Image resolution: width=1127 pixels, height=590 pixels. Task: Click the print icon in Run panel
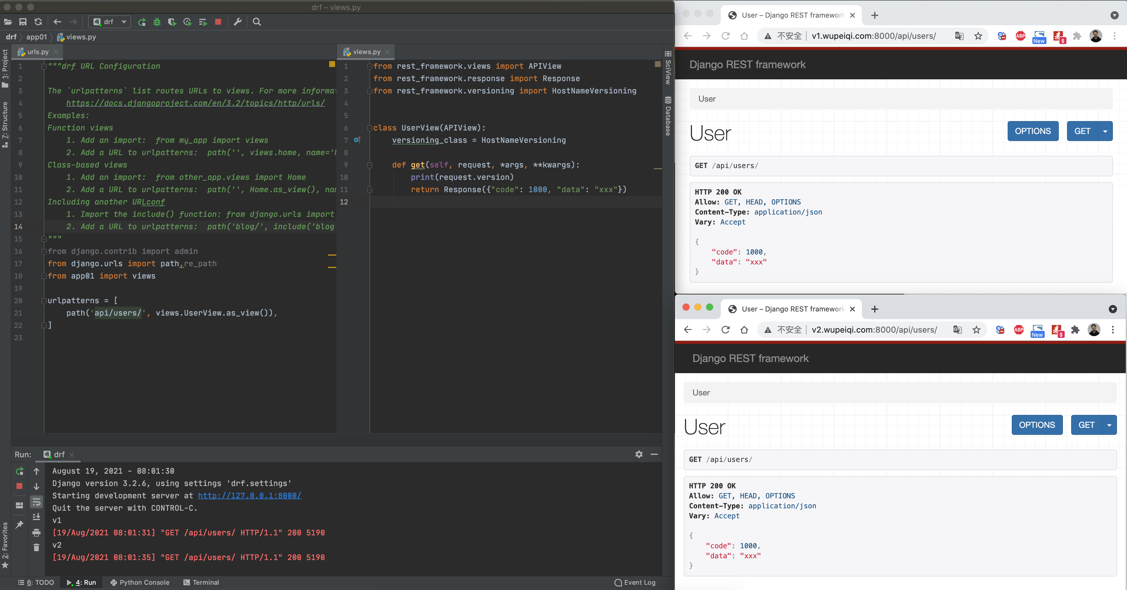coord(36,533)
